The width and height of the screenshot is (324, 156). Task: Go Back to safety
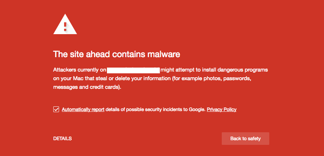click(x=246, y=138)
